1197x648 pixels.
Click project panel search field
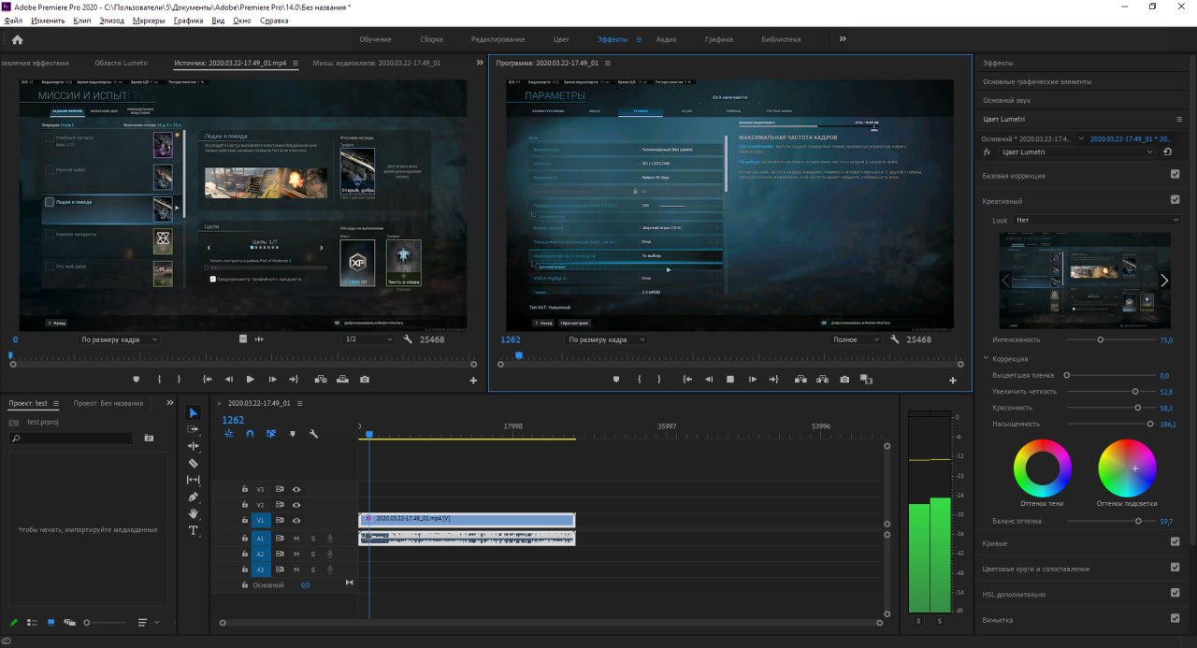point(73,438)
